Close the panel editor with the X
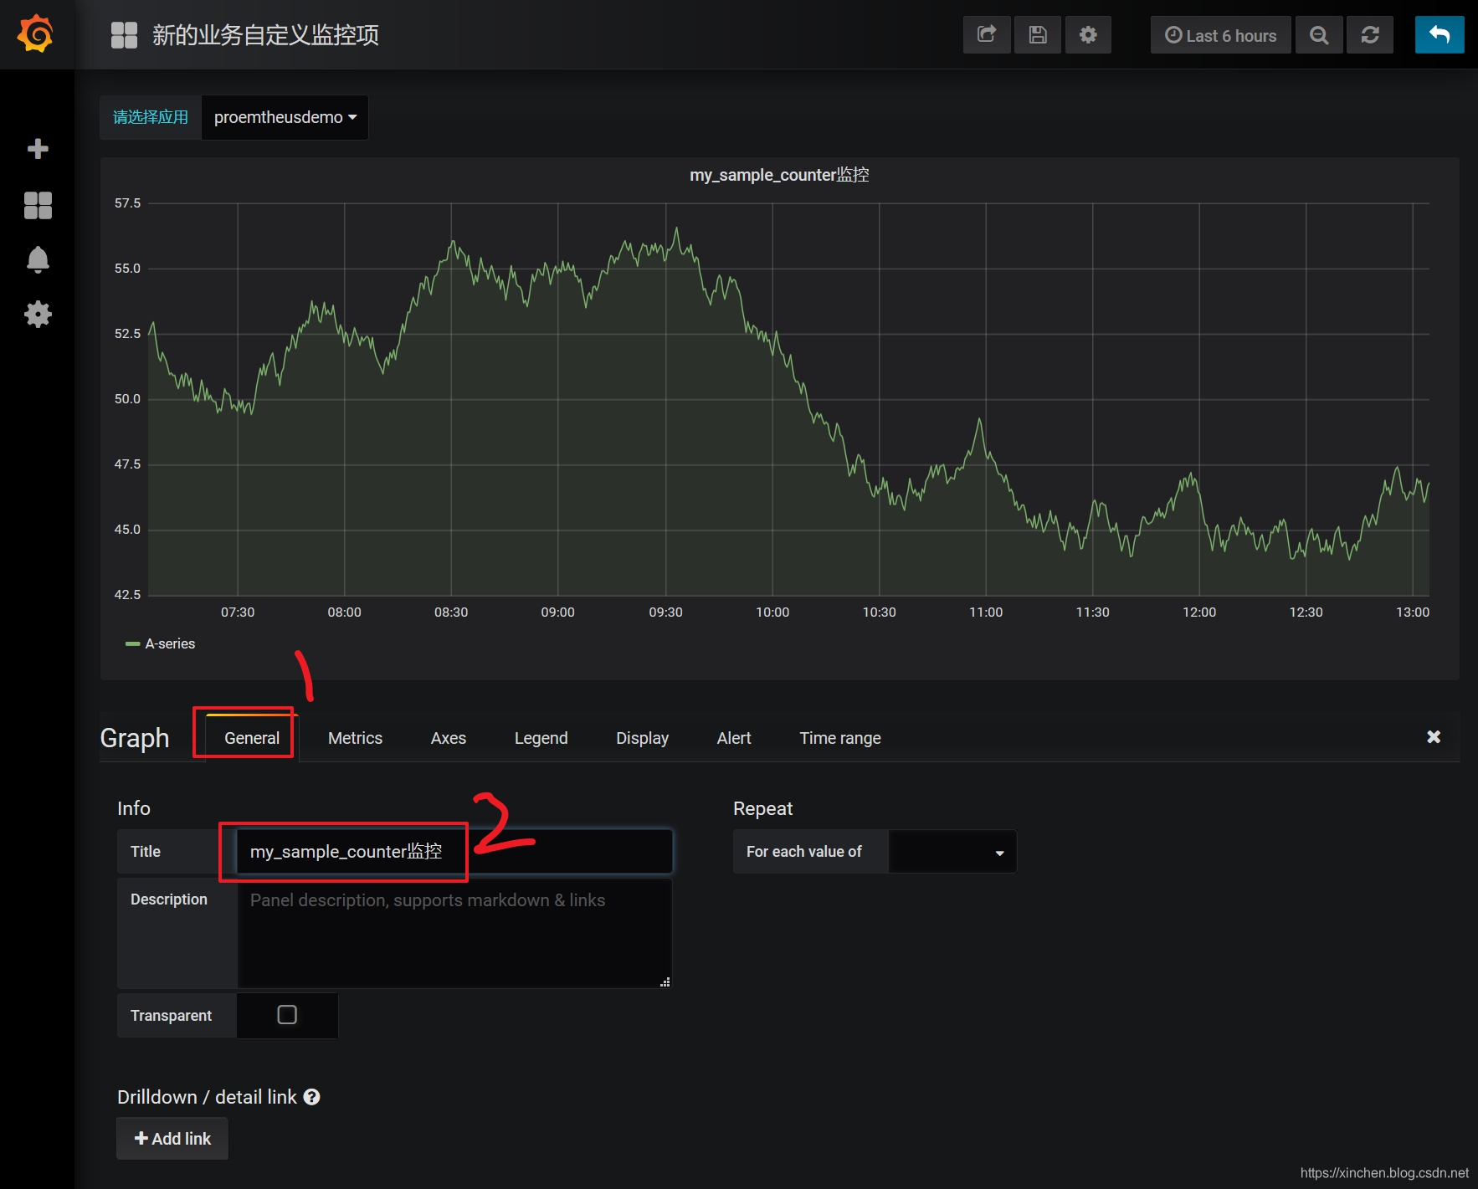The width and height of the screenshot is (1478, 1189). (x=1434, y=737)
